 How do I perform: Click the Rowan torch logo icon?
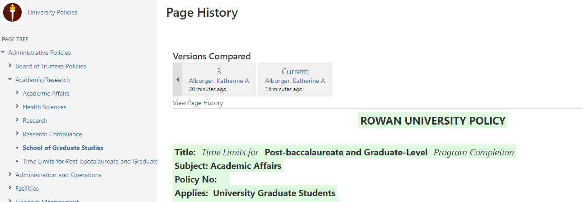coord(13,12)
